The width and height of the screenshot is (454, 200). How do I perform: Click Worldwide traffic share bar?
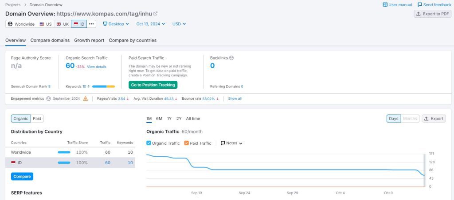point(64,152)
